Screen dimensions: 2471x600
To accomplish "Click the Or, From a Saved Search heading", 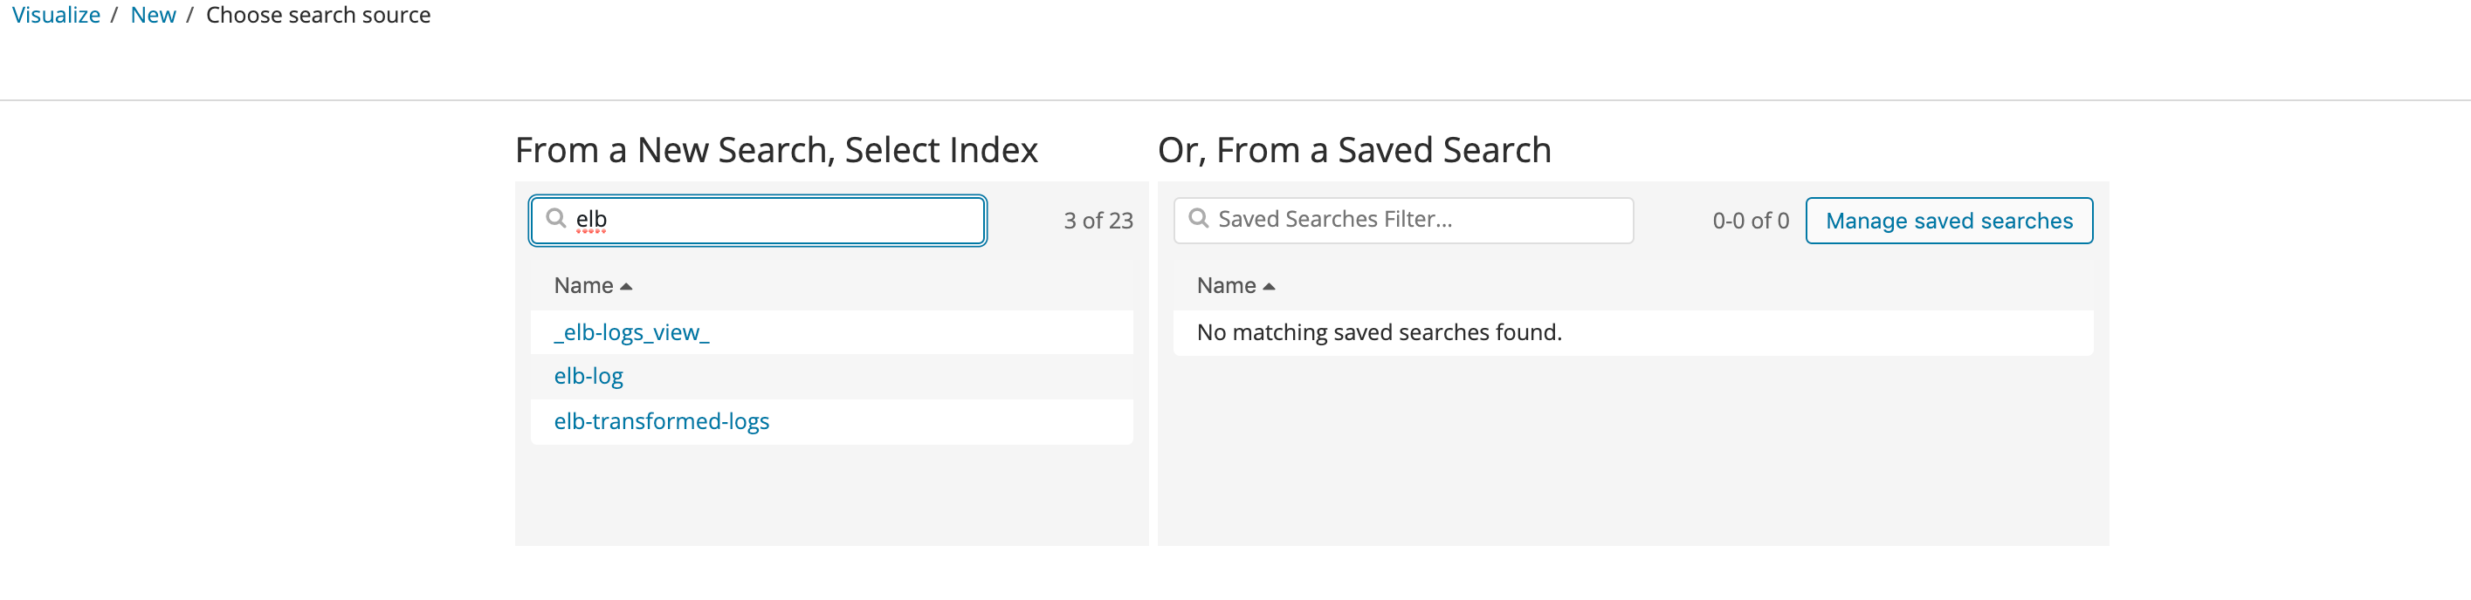I will click(1353, 151).
